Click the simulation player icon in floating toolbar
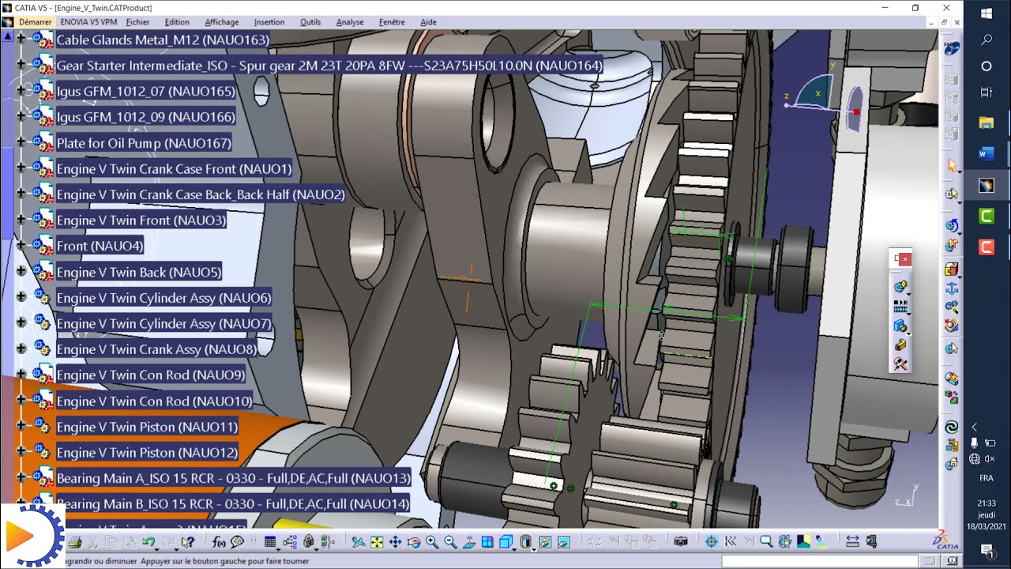 pyautogui.click(x=900, y=306)
